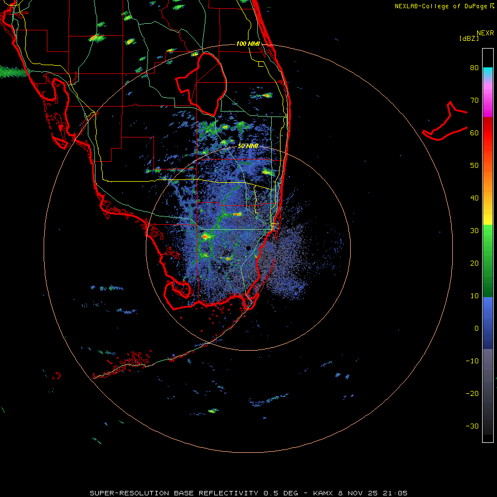
Task: Click the NEXR label above the color bar
Action: [485, 33]
